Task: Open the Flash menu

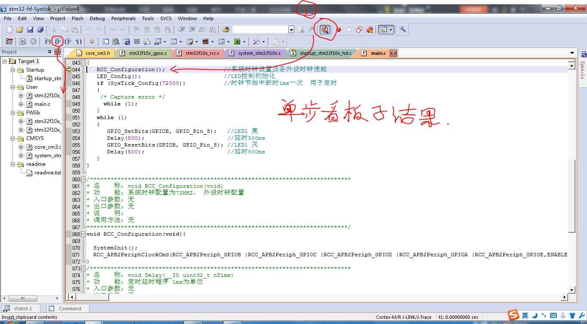Action: [x=78, y=18]
